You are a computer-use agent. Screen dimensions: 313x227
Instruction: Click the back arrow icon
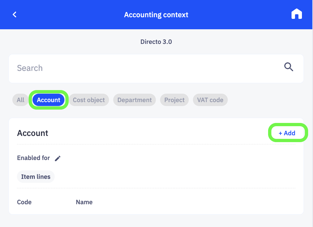tap(14, 14)
